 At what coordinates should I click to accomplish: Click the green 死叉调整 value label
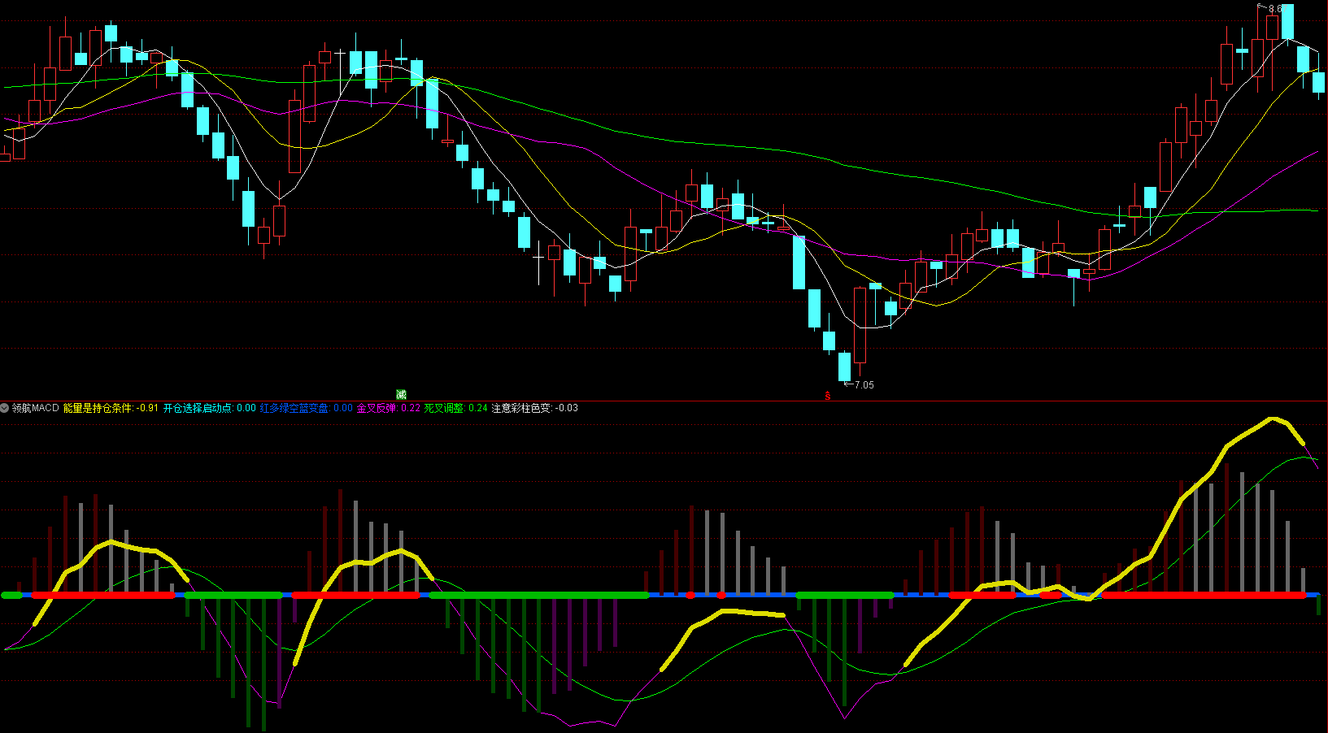click(455, 408)
